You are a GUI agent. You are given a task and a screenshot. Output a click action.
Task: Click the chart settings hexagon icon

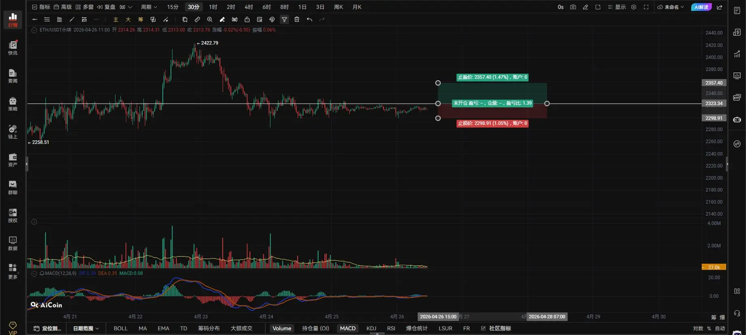pos(634,7)
